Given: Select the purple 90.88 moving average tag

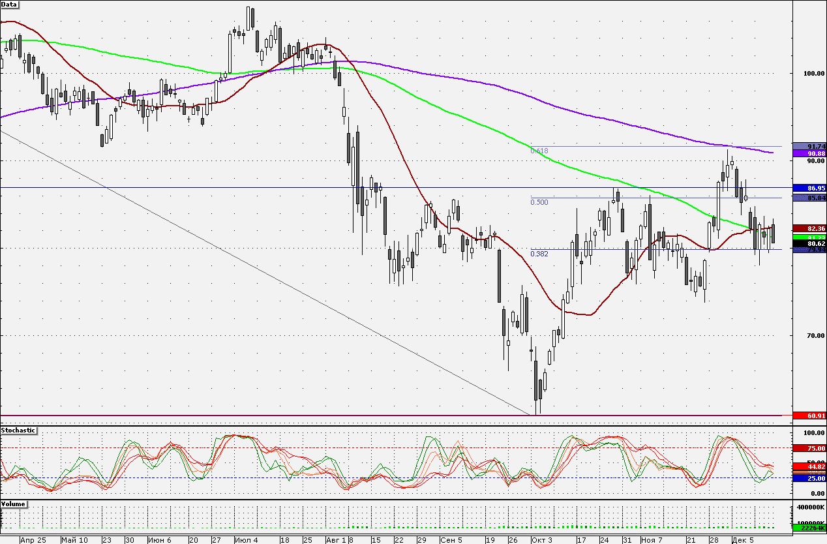Looking at the screenshot, I should (808, 153).
